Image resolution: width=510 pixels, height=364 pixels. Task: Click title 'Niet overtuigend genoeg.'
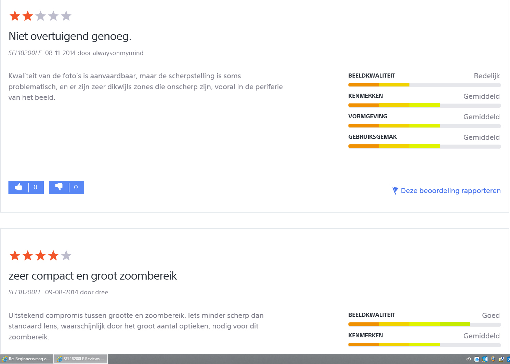click(x=70, y=36)
